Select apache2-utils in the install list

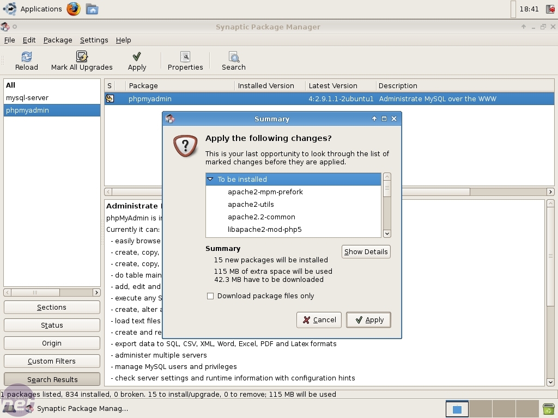(x=293, y=205)
